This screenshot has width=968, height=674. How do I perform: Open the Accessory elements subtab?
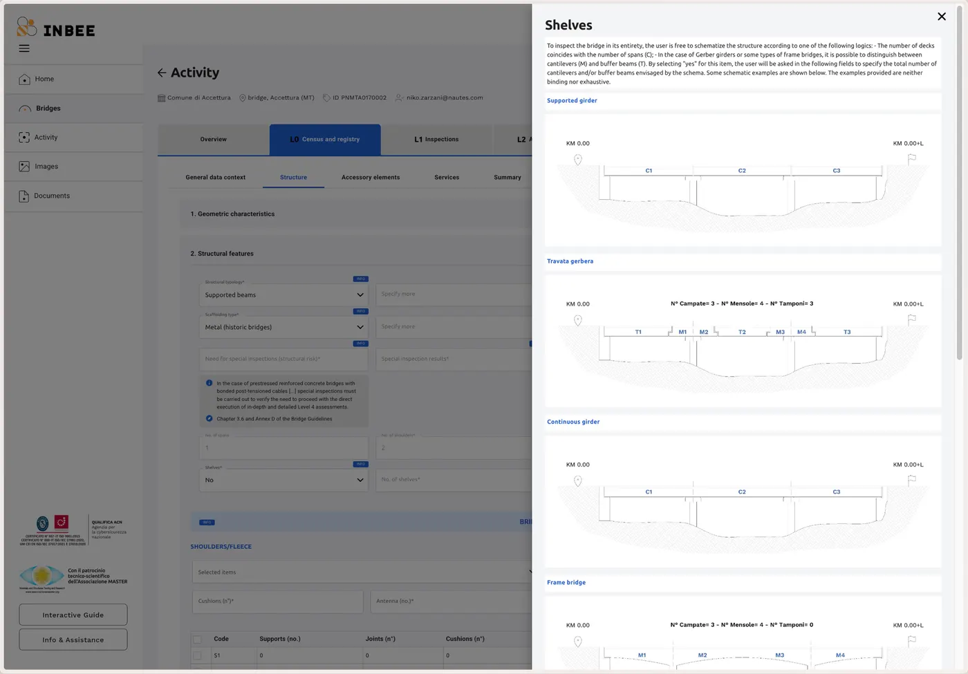371,178
